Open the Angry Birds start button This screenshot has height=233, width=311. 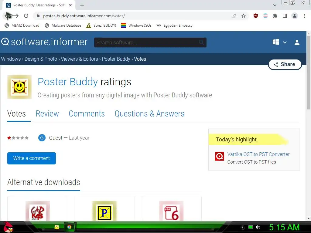[x=8, y=227]
